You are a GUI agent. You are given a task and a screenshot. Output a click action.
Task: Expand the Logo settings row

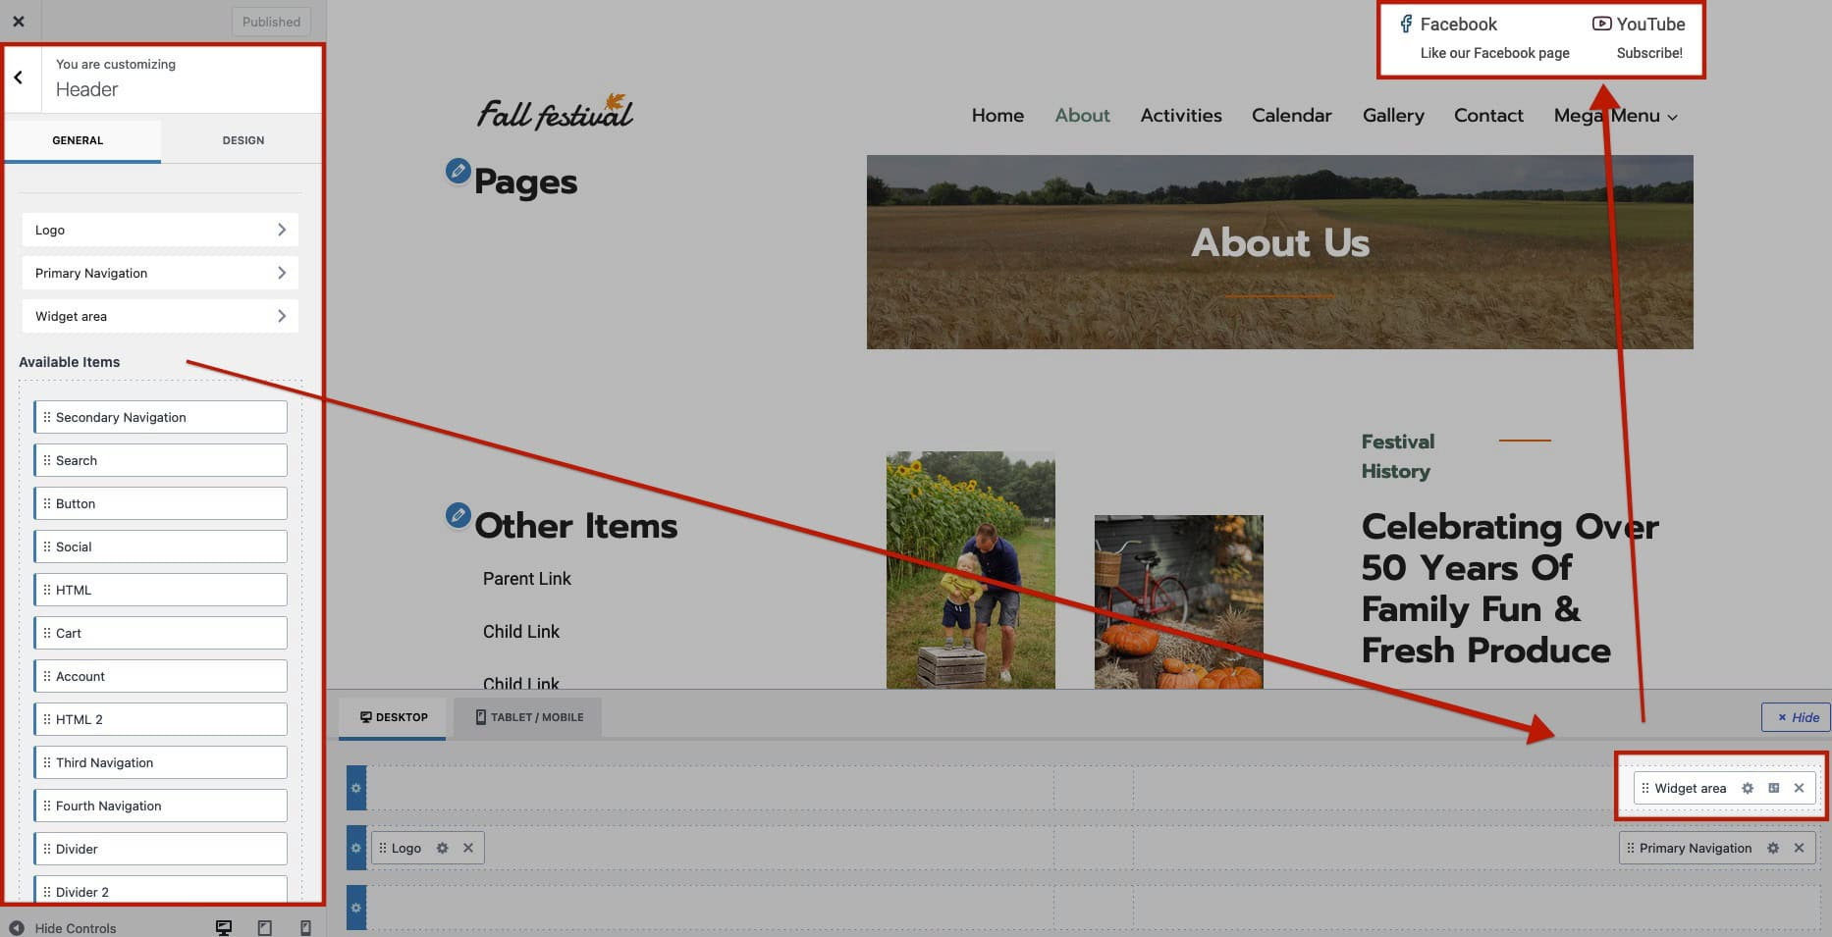pyautogui.click(x=160, y=230)
